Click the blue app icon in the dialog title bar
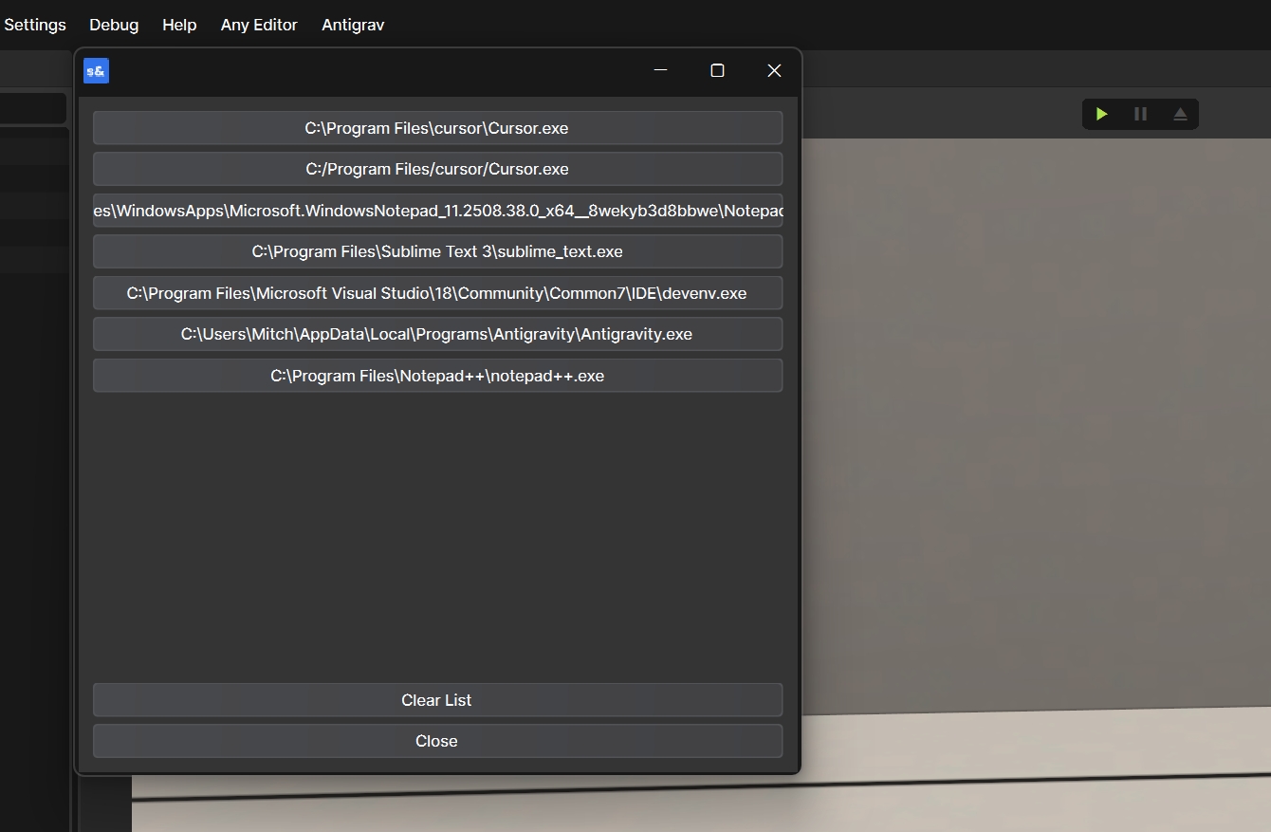 point(96,71)
